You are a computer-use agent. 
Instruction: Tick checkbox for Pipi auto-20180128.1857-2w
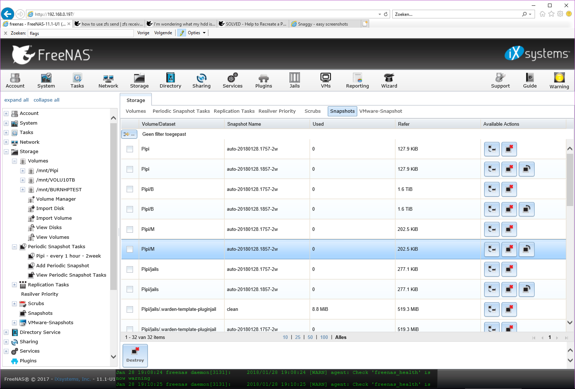point(130,169)
